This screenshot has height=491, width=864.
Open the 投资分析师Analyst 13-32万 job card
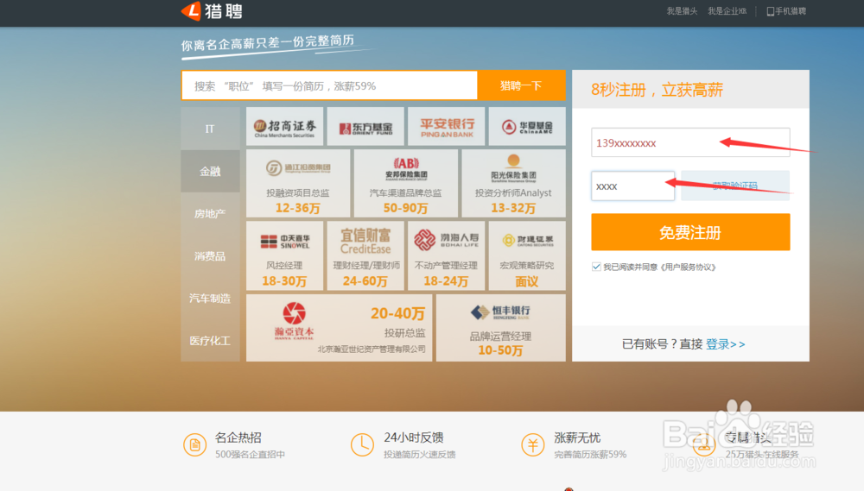[x=513, y=183]
